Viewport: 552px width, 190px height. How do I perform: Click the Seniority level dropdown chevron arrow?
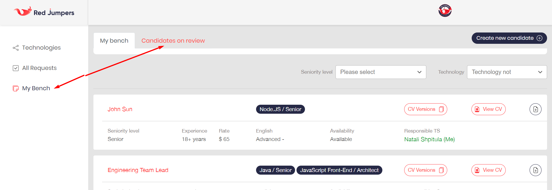click(x=419, y=72)
